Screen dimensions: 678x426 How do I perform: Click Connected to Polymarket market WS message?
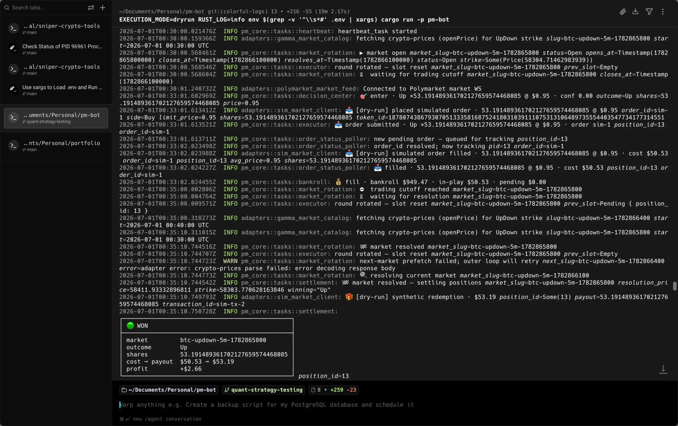[x=422, y=89]
